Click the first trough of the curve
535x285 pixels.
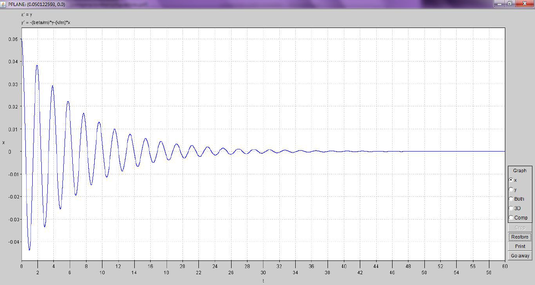tap(29, 250)
